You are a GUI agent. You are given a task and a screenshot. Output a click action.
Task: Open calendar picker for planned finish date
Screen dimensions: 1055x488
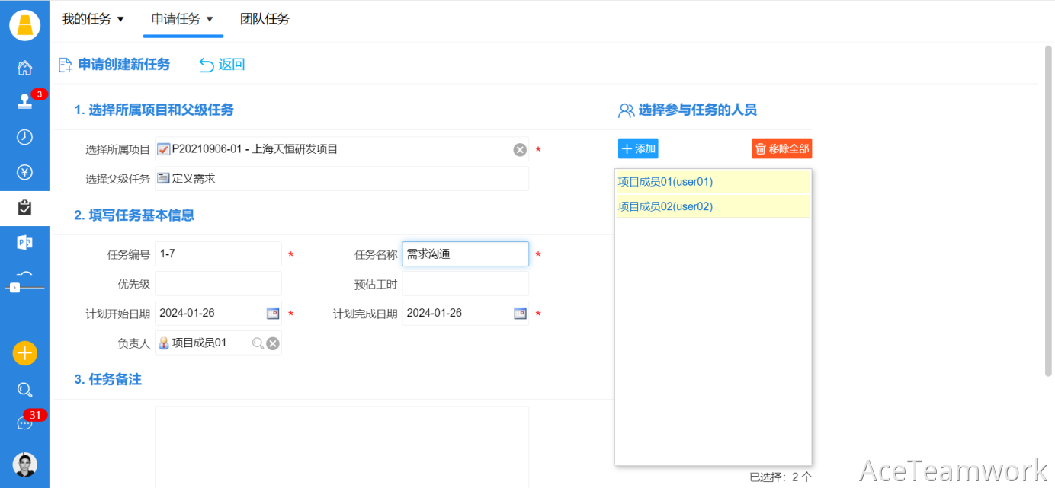pos(520,314)
